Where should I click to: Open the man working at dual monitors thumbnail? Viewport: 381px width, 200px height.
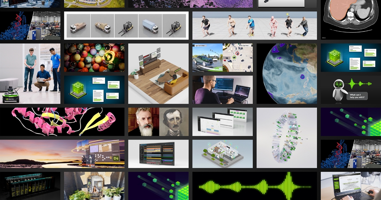click(223, 90)
